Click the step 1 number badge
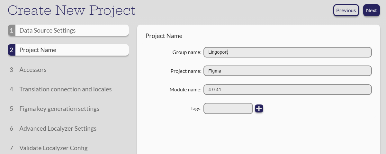386x154 pixels. click(x=12, y=31)
